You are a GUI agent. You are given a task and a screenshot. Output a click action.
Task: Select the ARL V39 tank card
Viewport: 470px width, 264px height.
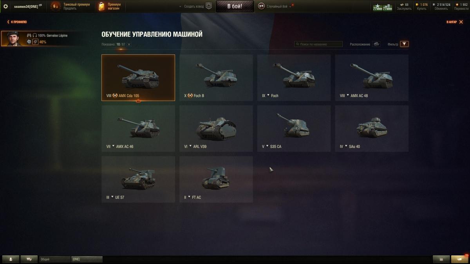(216, 128)
